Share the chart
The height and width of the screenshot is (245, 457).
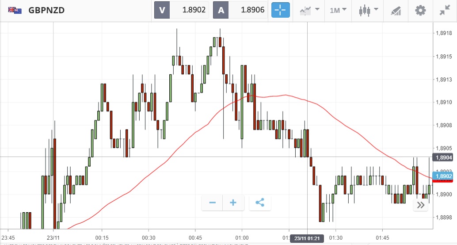tap(260, 203)
